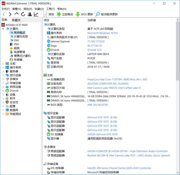Open the 文件(F) menu
Screen dimensions: 180x175
(x=6, y=9)
